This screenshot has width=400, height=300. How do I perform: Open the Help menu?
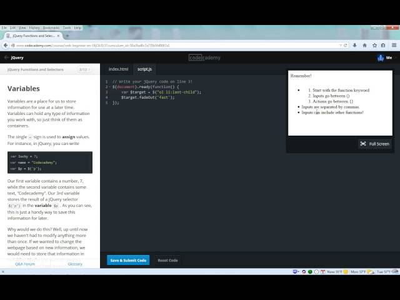pos(77,27)
